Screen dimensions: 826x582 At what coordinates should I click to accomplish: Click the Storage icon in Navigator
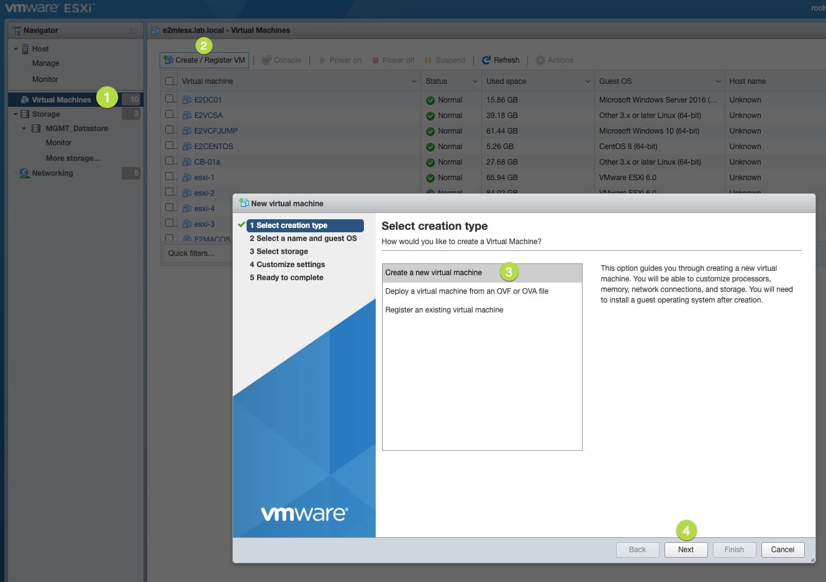(25, 114)
